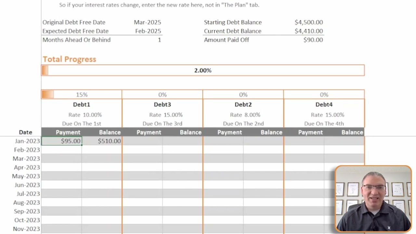Click the Expected Debt Free Date value Feb-2025
This screenshot has height=234, width=416.
click(148, 31)
